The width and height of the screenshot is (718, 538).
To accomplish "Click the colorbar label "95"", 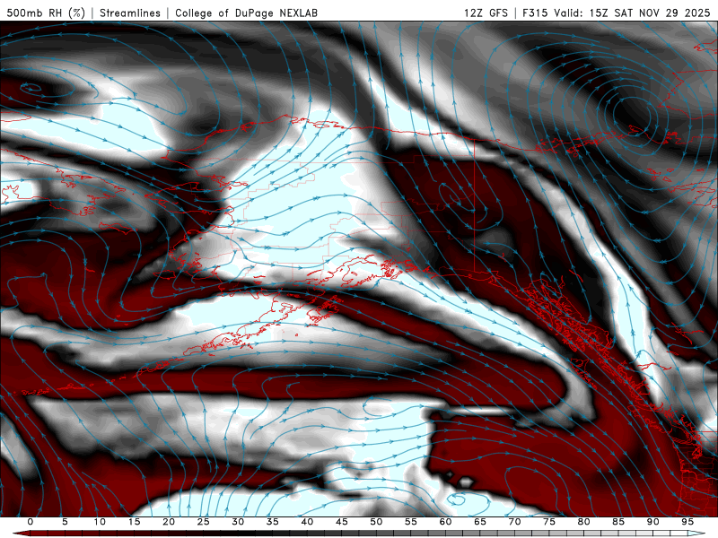I will (687, 522).
